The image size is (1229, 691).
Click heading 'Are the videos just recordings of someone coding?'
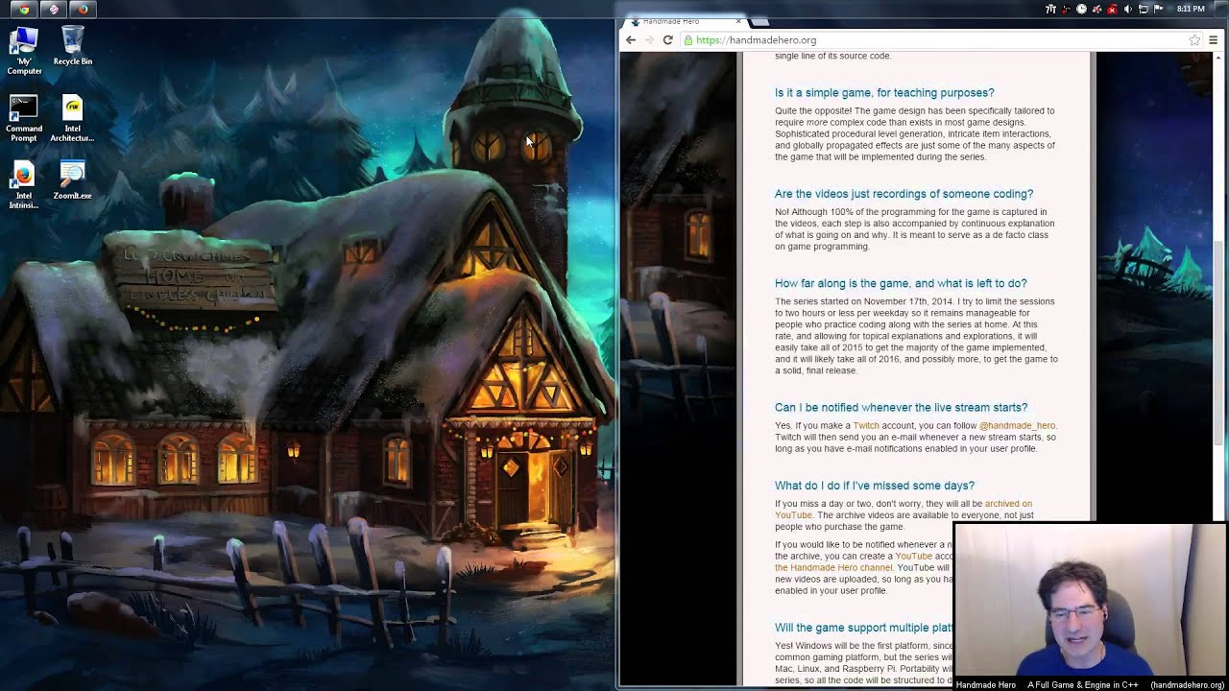(x=904, y=194)
